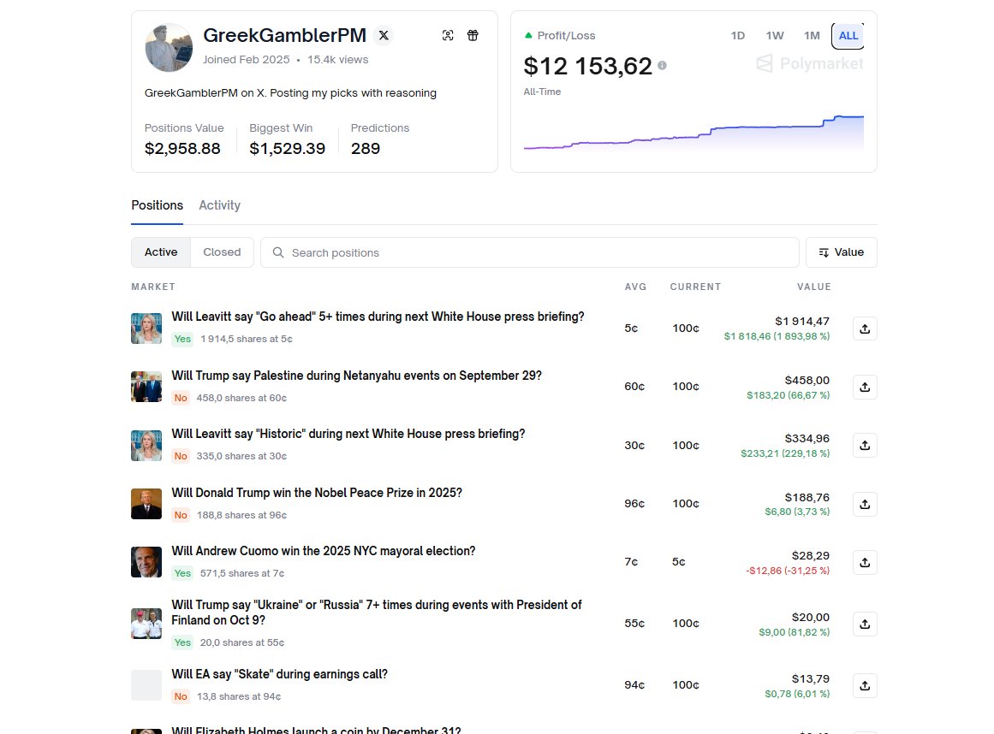Click the gift icon in profile card
This screenshot has height=734, width=994.
(x=473, y=35)
